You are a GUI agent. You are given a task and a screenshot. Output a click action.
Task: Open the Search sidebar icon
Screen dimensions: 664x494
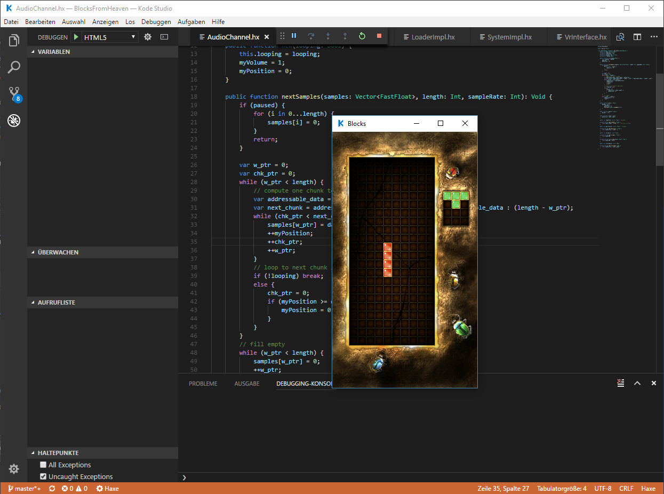tap(13, 67)
